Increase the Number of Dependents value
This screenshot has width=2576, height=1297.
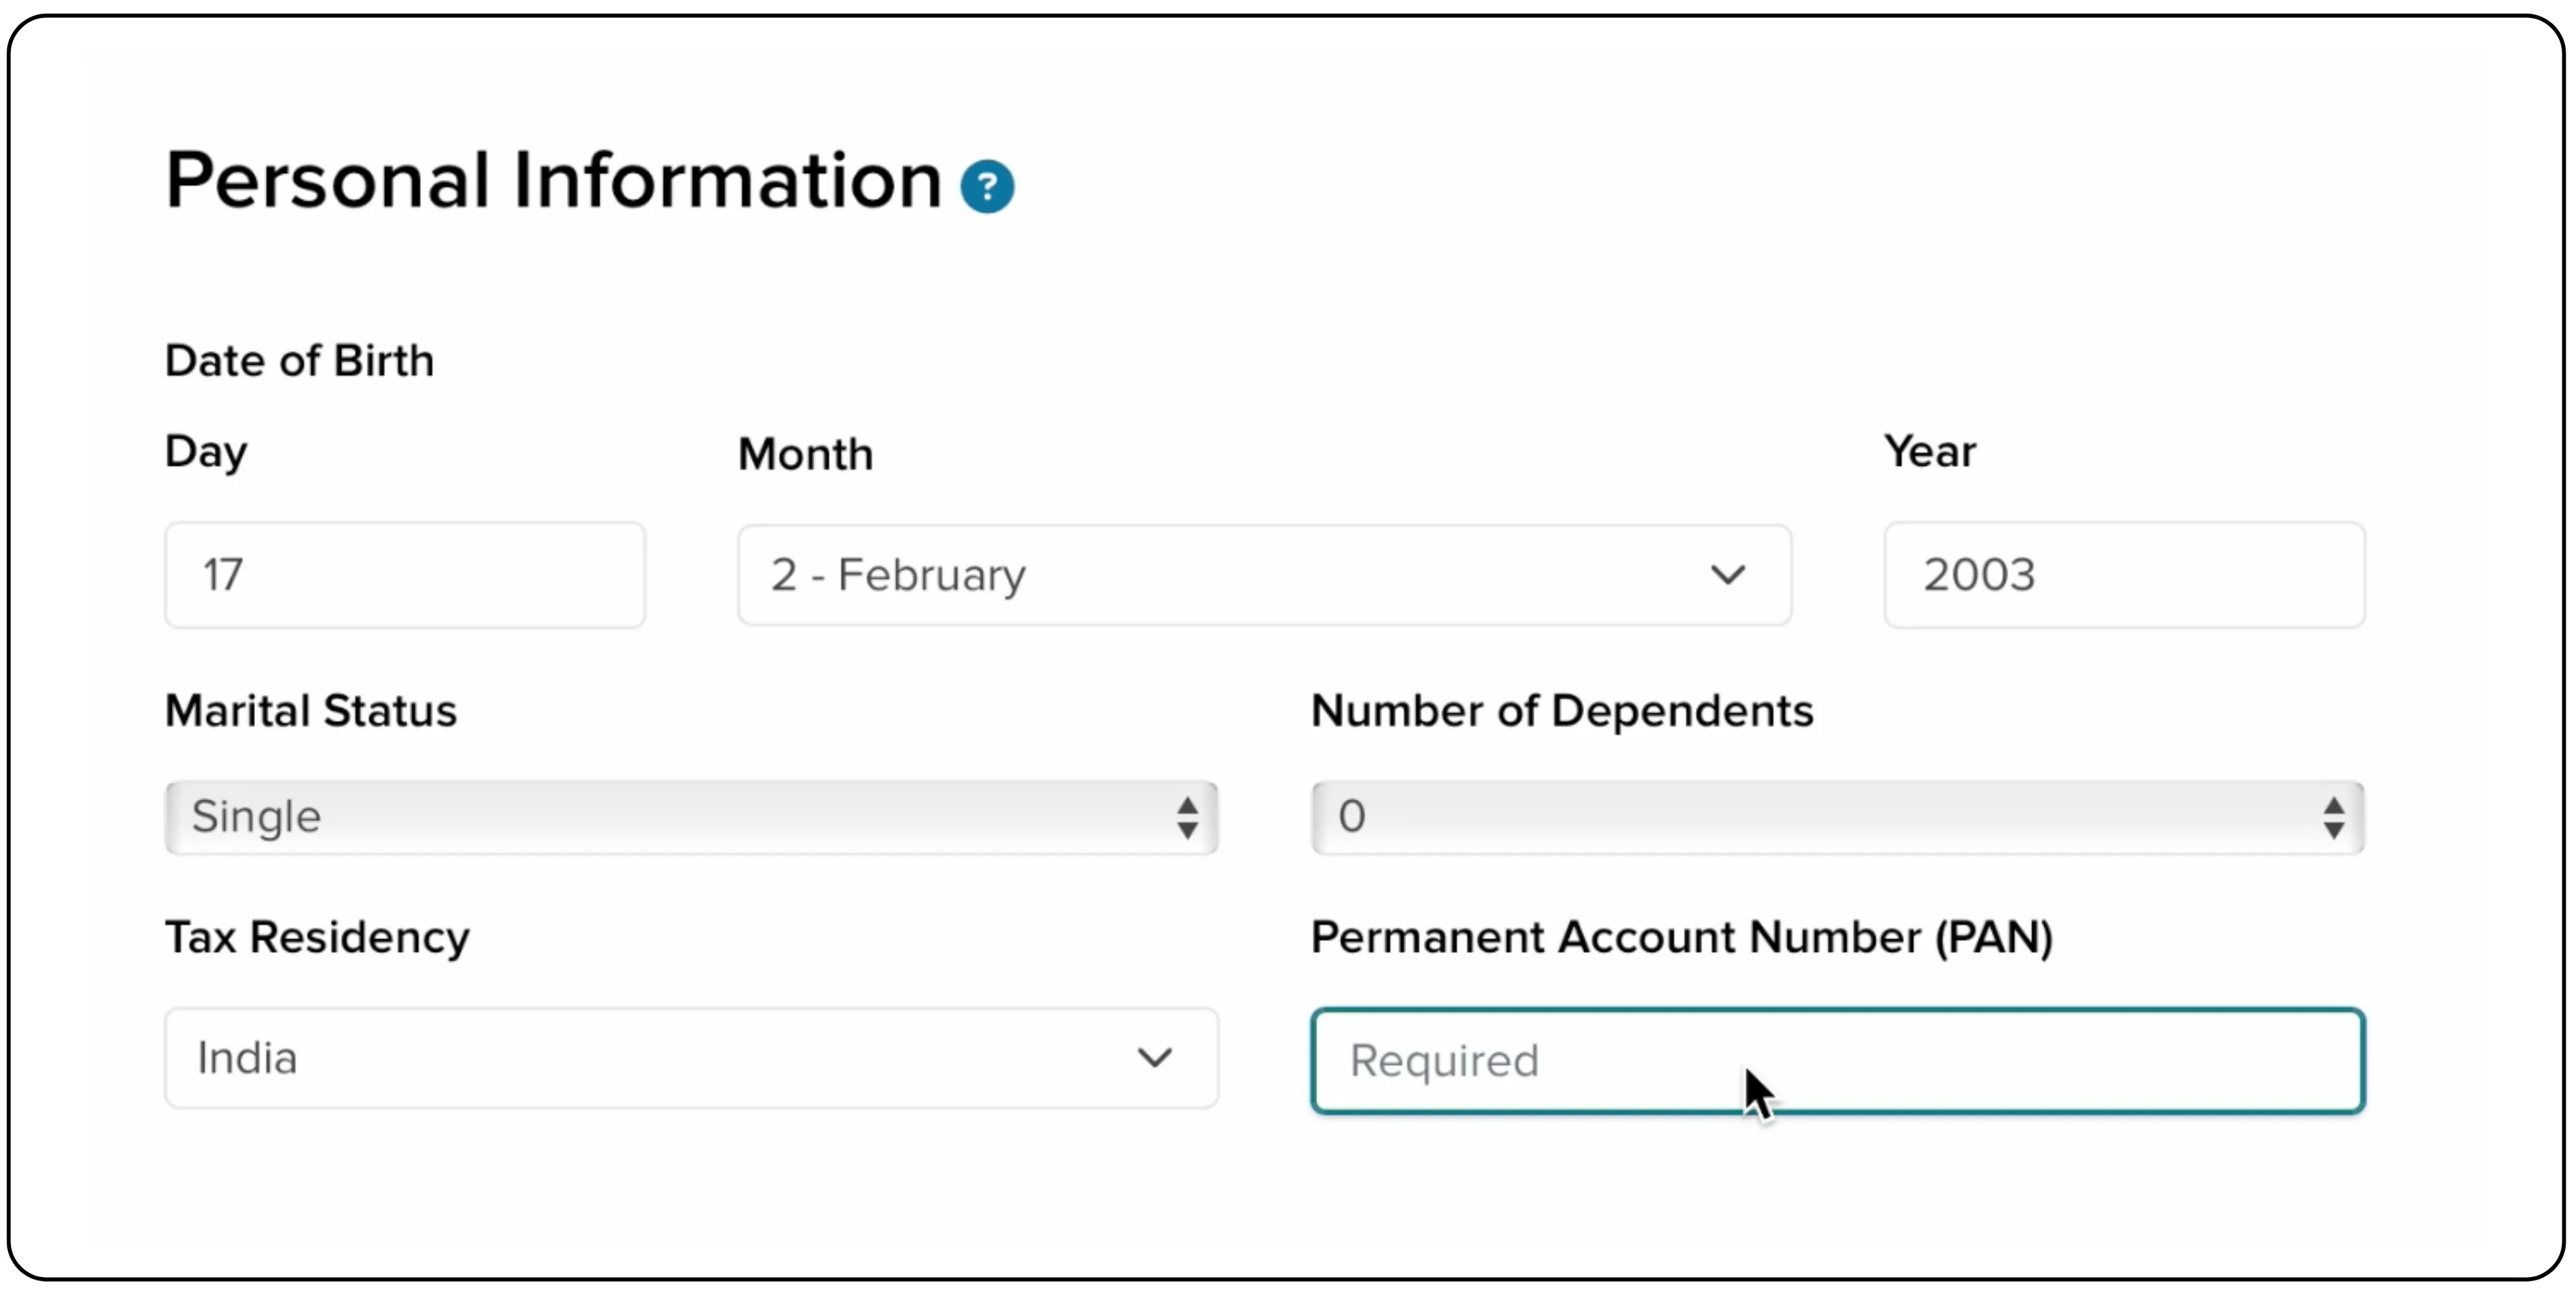coord(2334,806)
